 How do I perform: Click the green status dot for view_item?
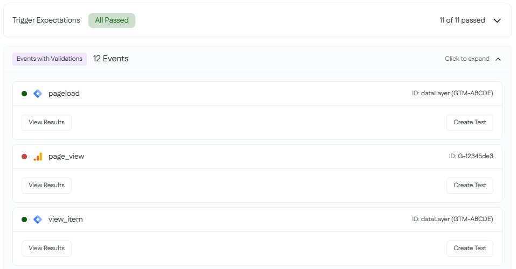click(x=24, y=220)
